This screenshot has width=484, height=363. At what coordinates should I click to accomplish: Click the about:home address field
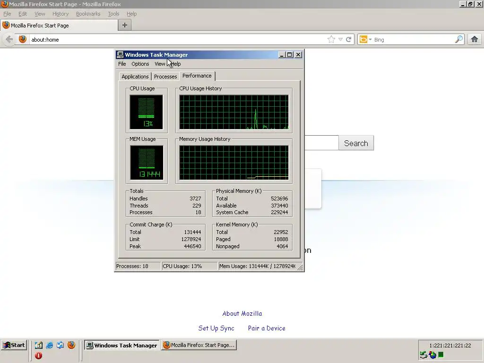pyautogui.click(x=178, y=40)
